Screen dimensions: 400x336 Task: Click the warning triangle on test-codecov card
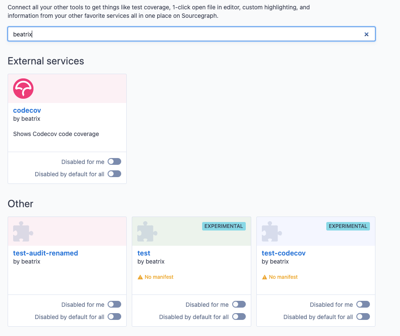264,277
